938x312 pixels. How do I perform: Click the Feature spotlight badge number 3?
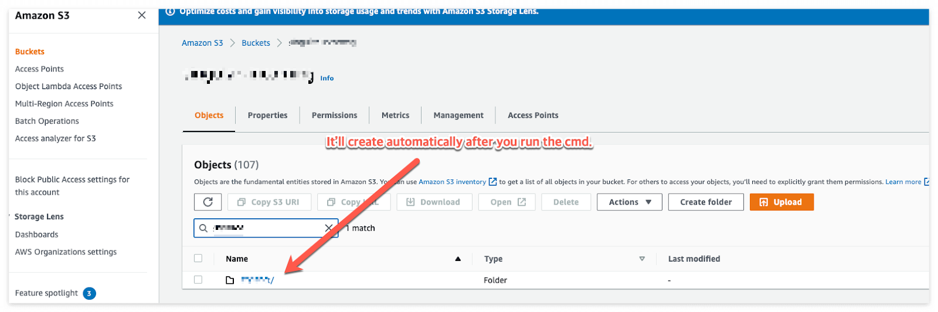tap(90, 293)
